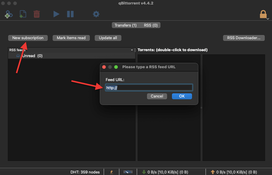Click the download speed 0 B/s status
The image size is (272, 175).
pos(168,172)
